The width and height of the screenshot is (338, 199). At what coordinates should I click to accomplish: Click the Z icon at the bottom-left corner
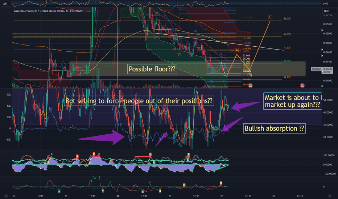[x=6, y=196]
